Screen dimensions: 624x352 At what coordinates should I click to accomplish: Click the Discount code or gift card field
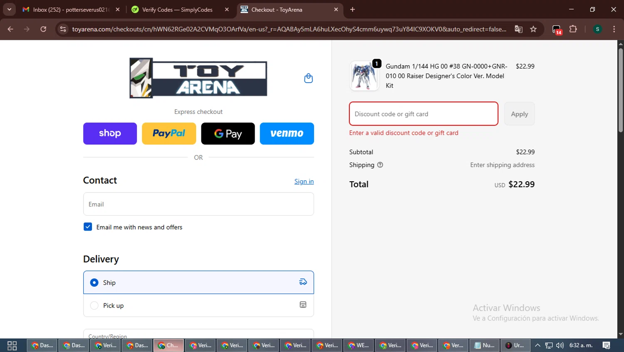click(423, 114)
